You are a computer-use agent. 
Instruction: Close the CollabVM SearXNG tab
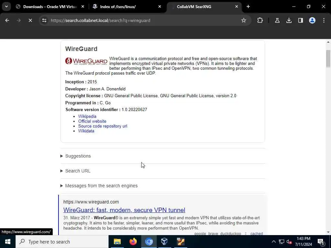click(236, 6)
